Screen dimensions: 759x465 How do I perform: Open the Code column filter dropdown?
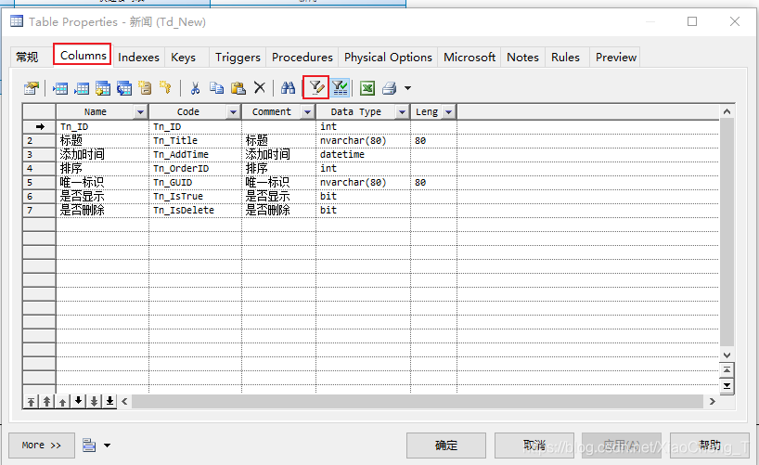point(233,112)
